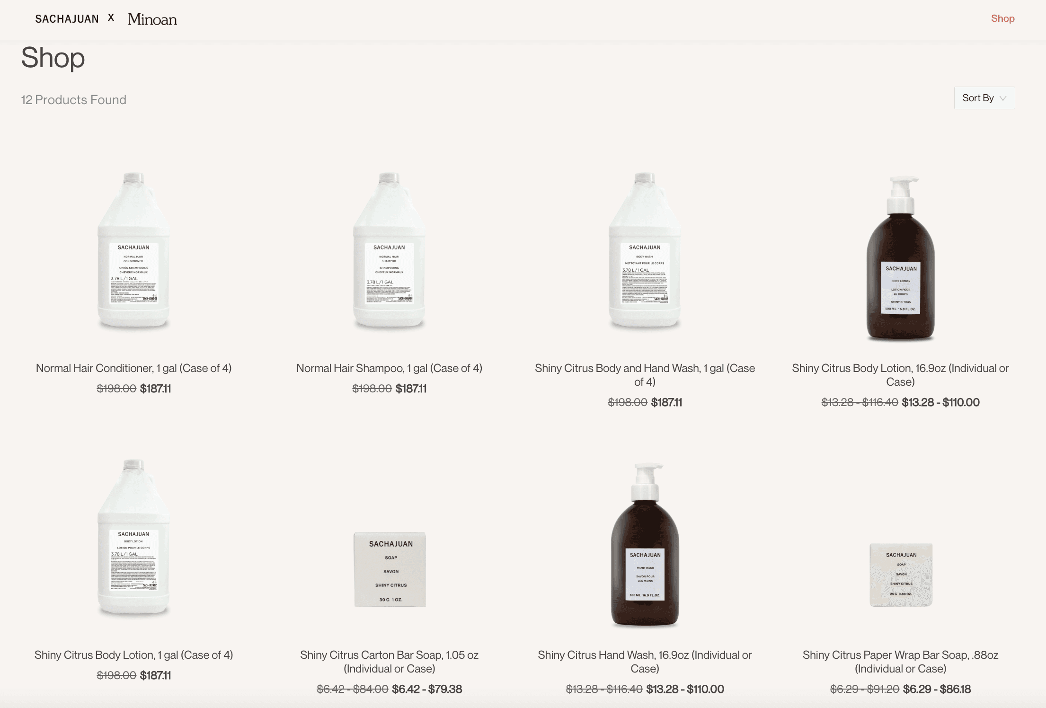This screenshot has width=1046, height=708.
Task: Select Normal Hair Conditioner, 1 gal title
Action: coord(133,368)
